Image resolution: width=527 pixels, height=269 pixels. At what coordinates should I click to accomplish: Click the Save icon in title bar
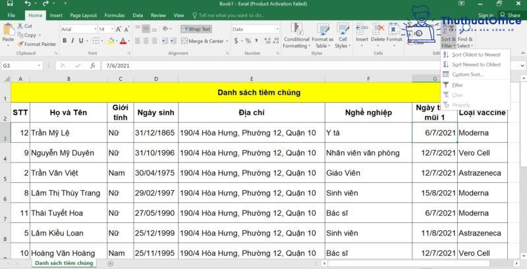click(10, 4)
